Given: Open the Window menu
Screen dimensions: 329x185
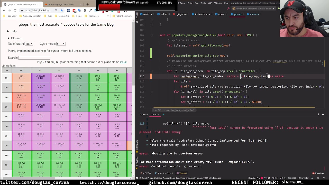Looking at the screenshot, I should point(218,3).
